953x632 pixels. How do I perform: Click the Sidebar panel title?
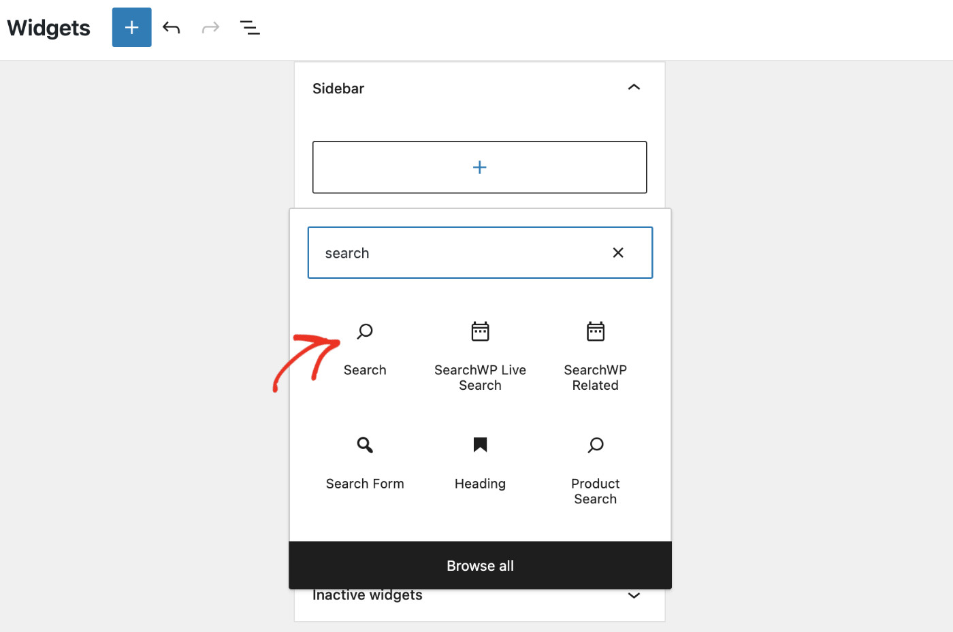coord(338,88)
